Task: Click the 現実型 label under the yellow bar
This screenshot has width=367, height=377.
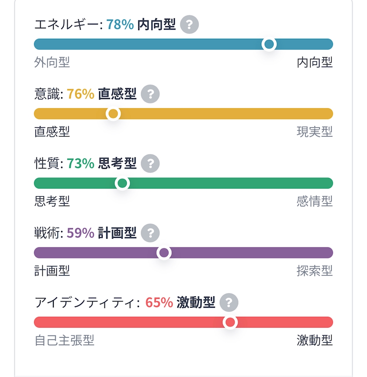Action: (x=315, y=132)
